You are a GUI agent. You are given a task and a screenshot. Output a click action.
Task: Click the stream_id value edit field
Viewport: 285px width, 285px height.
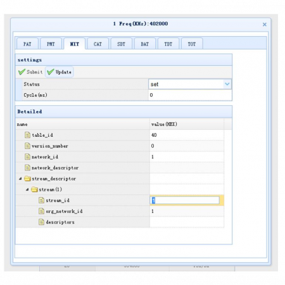(x=185, y=200)
